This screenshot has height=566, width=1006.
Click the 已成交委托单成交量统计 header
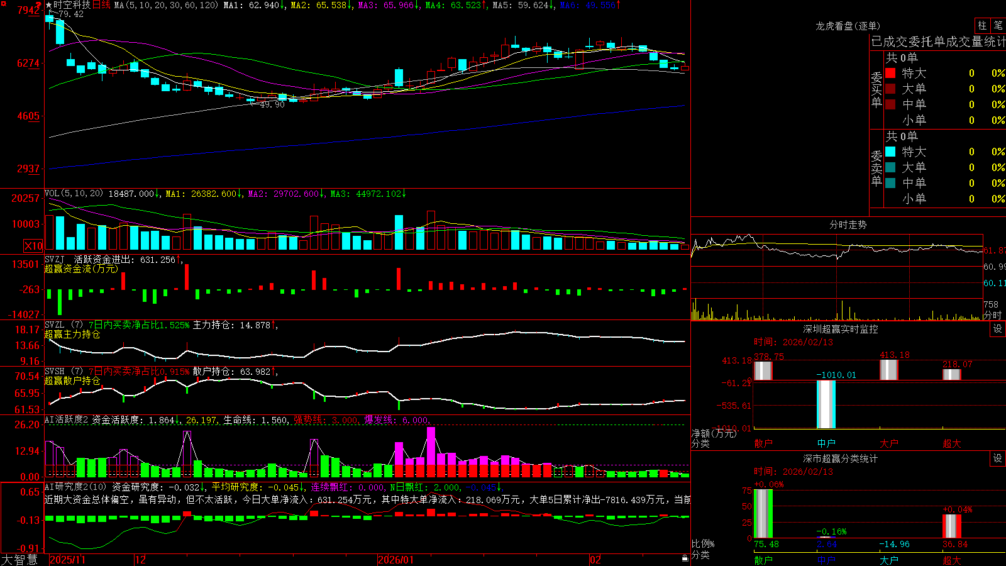938,42
